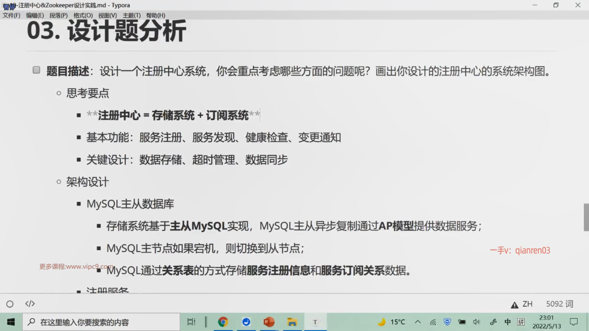Open the 主题(T) menu

[131, 15]
